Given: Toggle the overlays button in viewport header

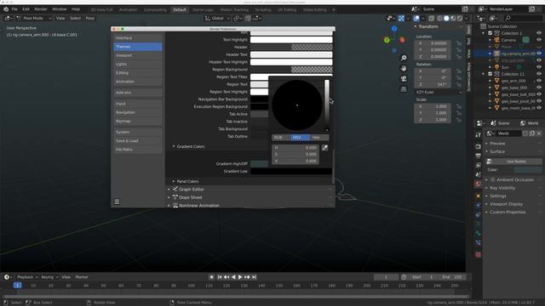Looking at the screenshot, I should point(416,19).
